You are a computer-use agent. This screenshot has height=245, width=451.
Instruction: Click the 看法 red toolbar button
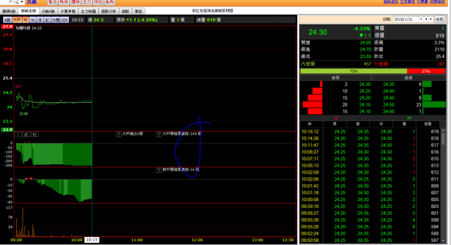click(53, 2)
